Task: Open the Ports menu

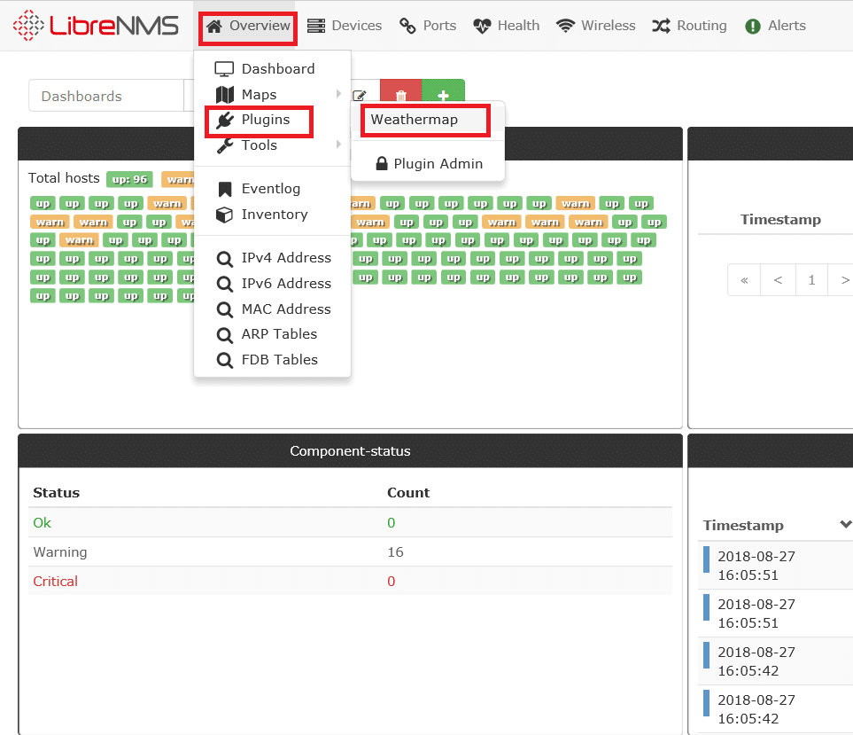Action: pyautogui.click(x=428, y=26)
